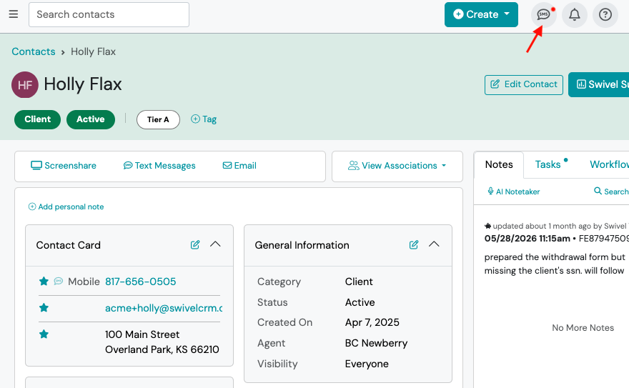Click Edit Contact button
The image size is (629, 388).
point(523,84)
